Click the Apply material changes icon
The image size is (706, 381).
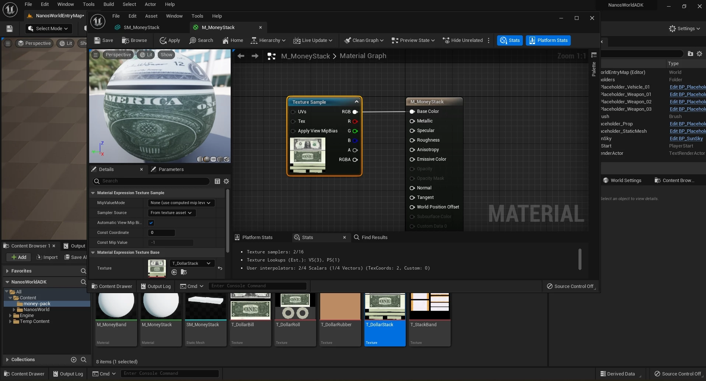click(x=163, y=40)
